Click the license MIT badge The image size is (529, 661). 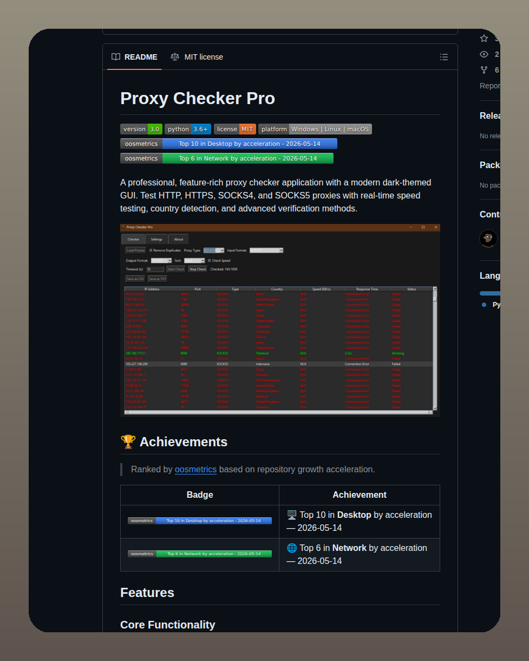(x=235, y=129)
